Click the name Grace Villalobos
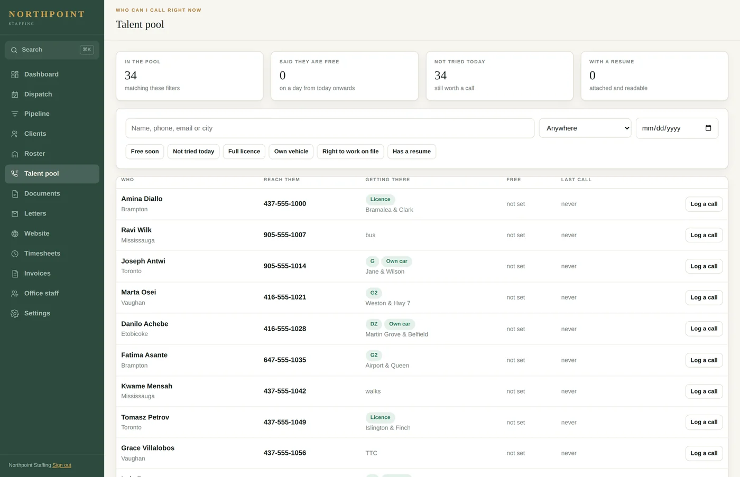Viewport: 740px width, 477px height. click(148, 448)
